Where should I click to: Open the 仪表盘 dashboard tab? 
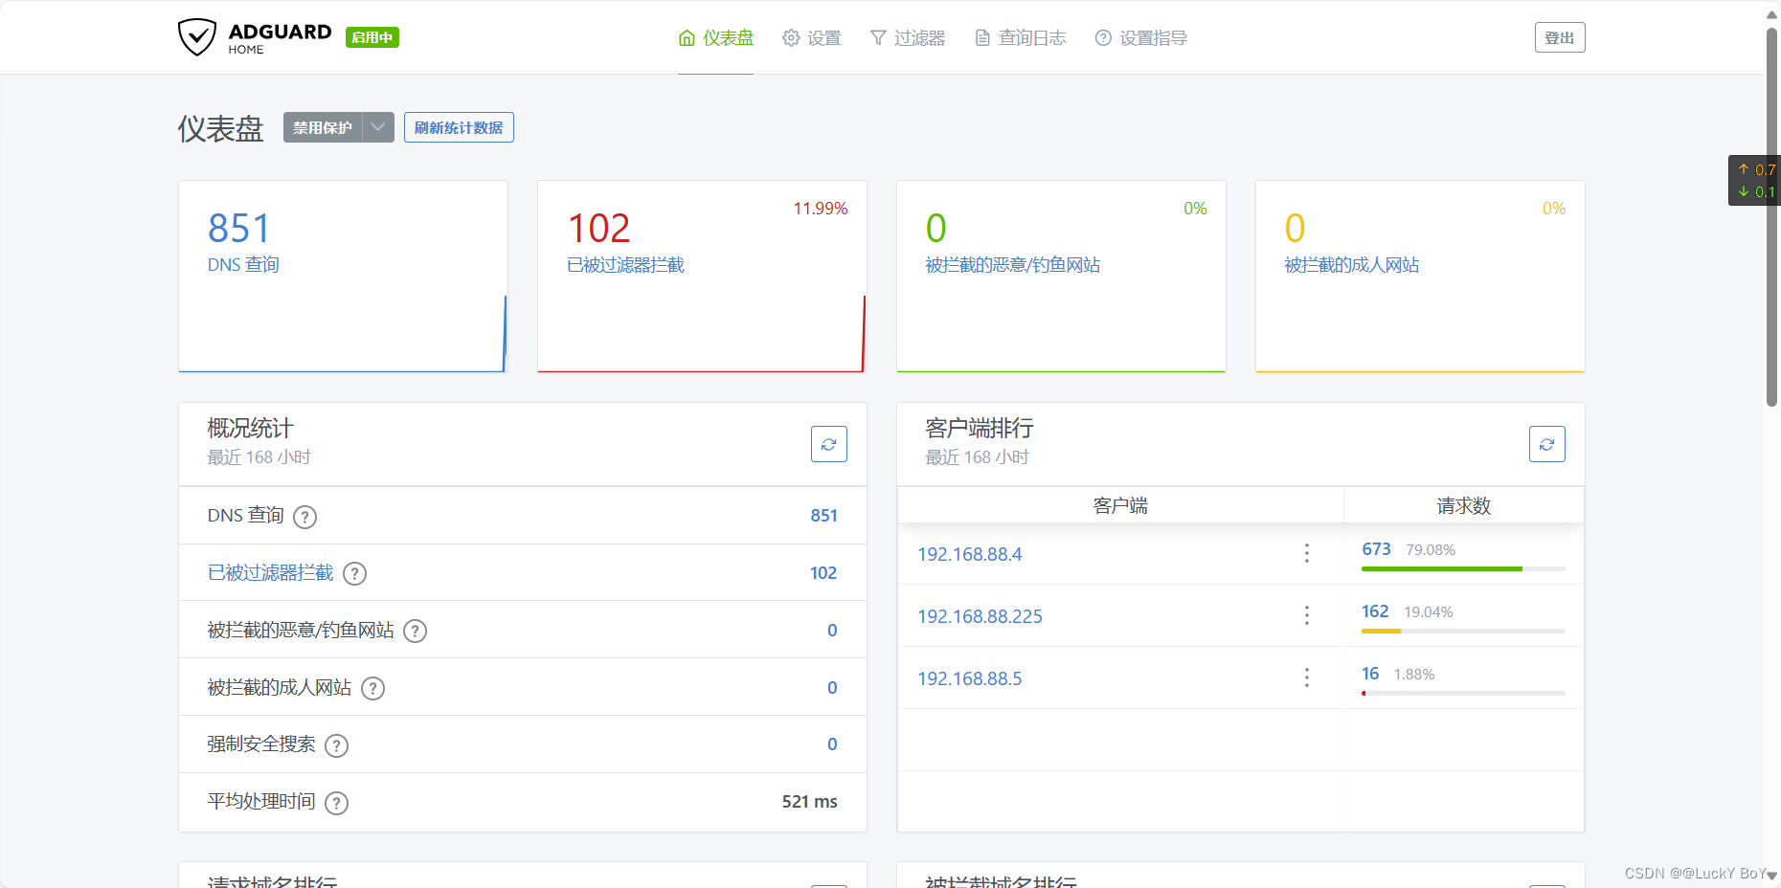715,38
